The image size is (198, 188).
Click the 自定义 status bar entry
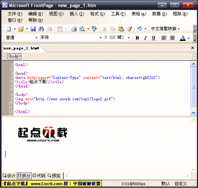point(181,184)
